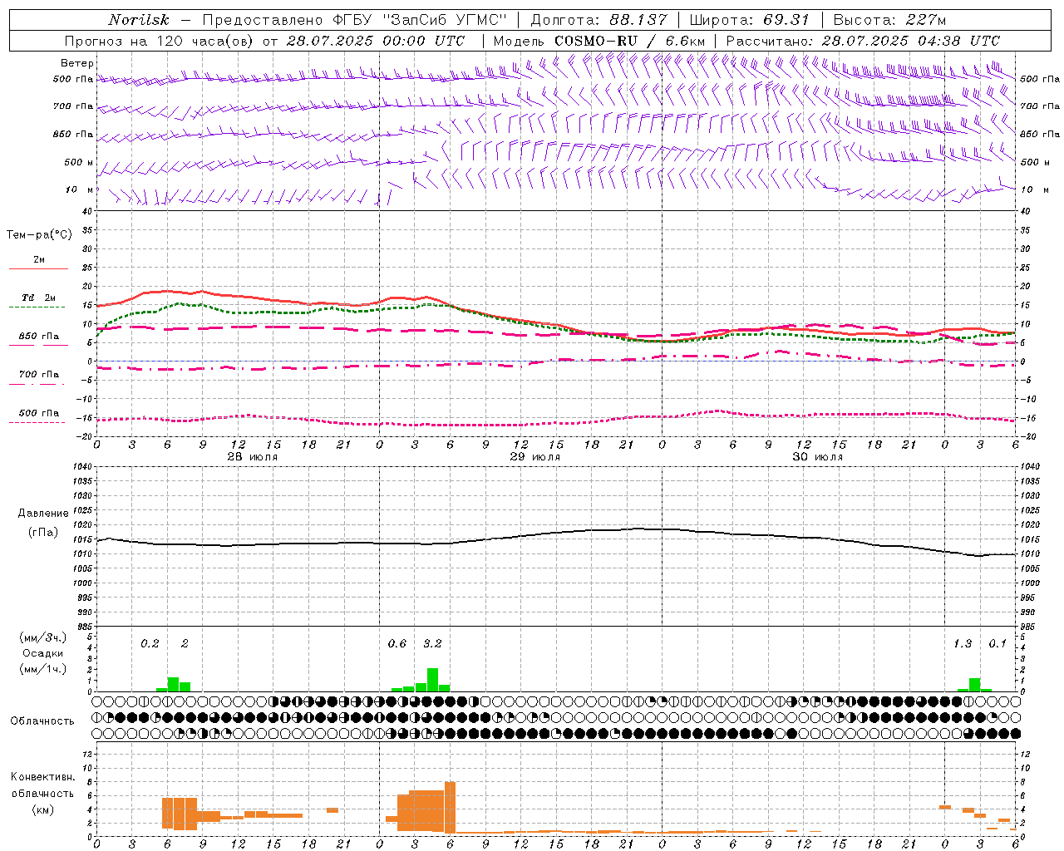1064x851 pixels.
Task: Click the "Ветер" wind panel label
Action: pos(77,63)
